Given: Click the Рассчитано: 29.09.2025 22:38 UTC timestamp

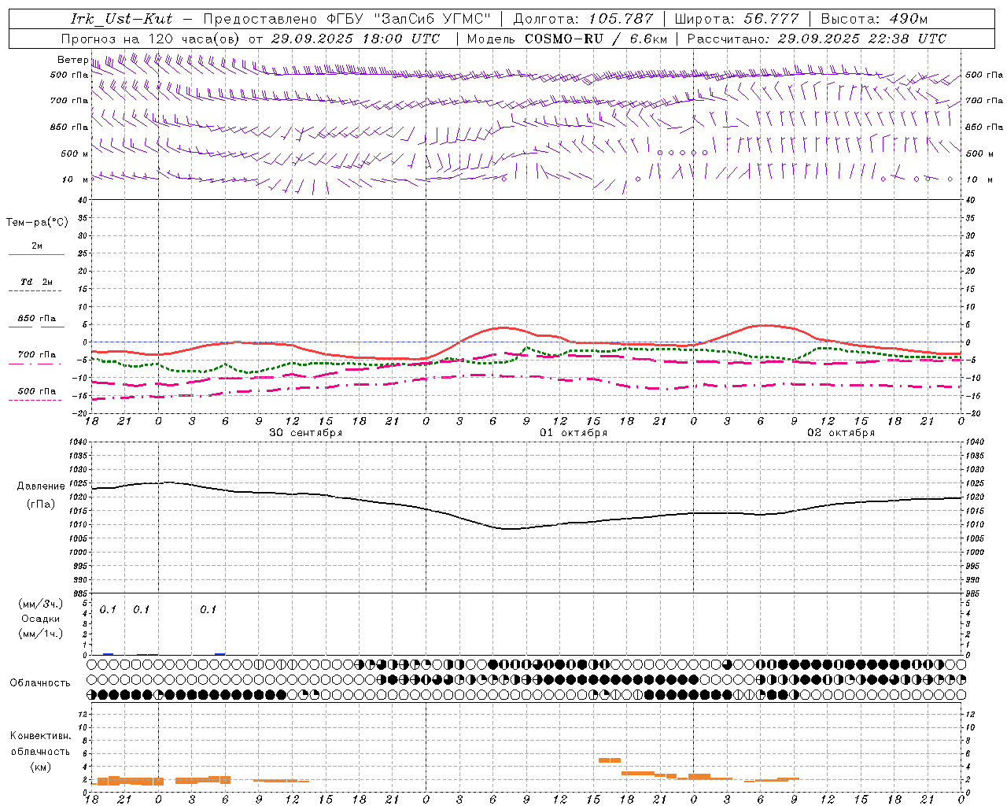Looking at the screenshot, I should (x=817, y=39).
